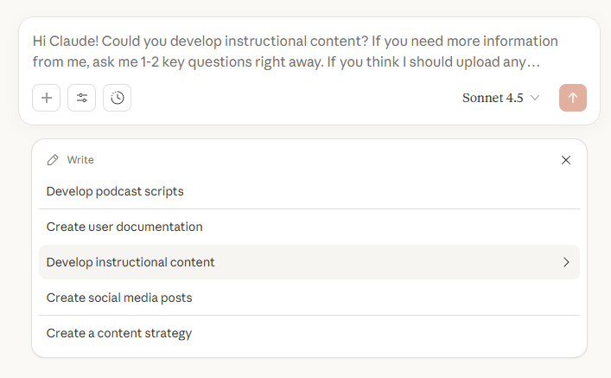
Task: Click empty composer area left of Sonnet 4.5
Action: tap(294, 98)
